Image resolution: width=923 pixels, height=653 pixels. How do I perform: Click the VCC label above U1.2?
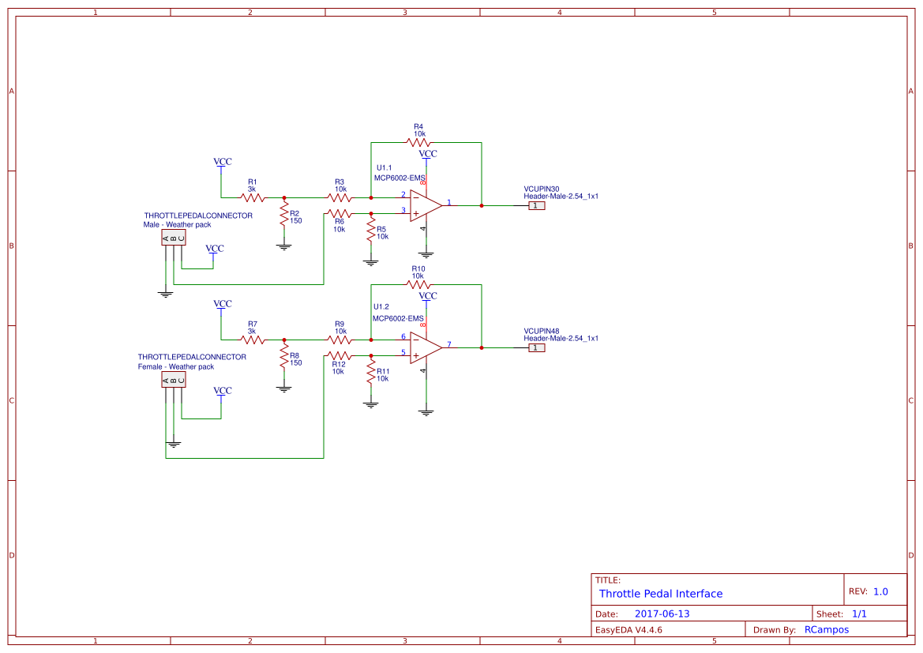coord(426,295)
